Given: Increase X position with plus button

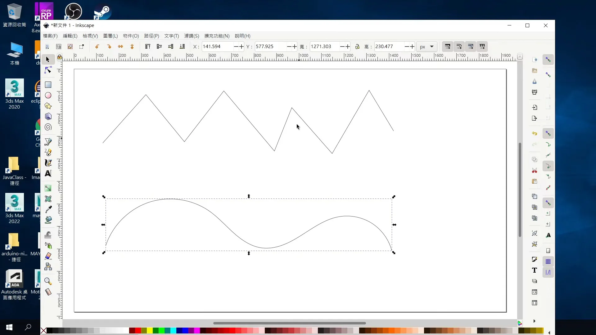Looking at the screenshot, I should coord(242,47).
